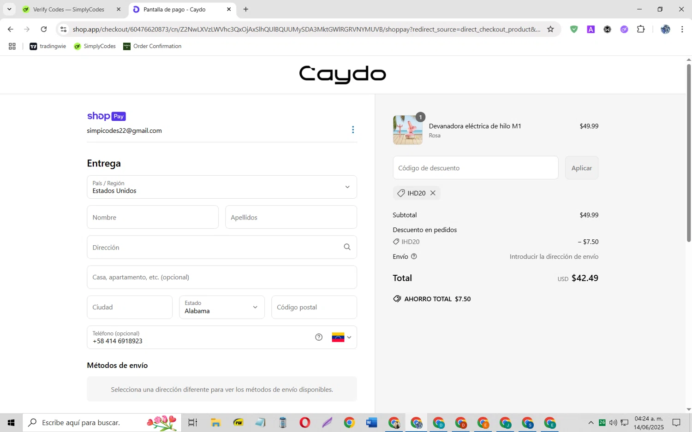This screenshot has height=432, width=692.
Task: Open site information icon in address bar
Action: pyautogui.click(x=64, y=29)
